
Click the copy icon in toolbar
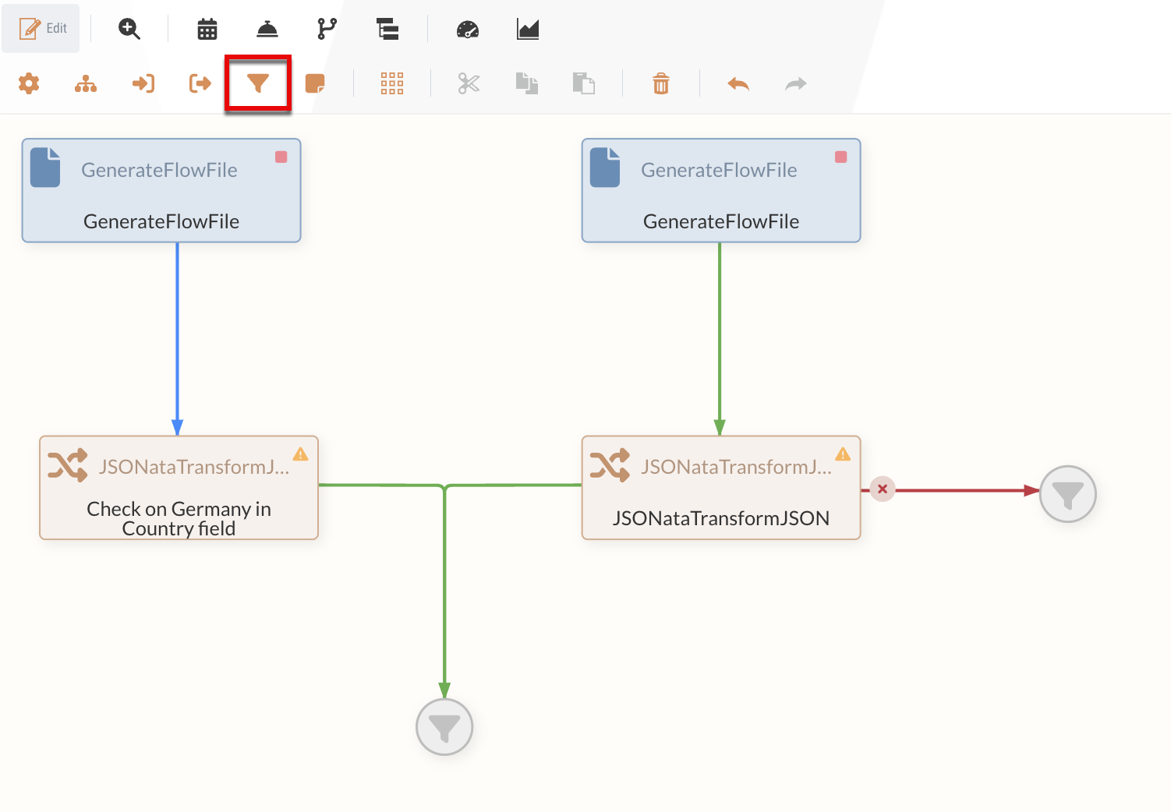(527, 83)
